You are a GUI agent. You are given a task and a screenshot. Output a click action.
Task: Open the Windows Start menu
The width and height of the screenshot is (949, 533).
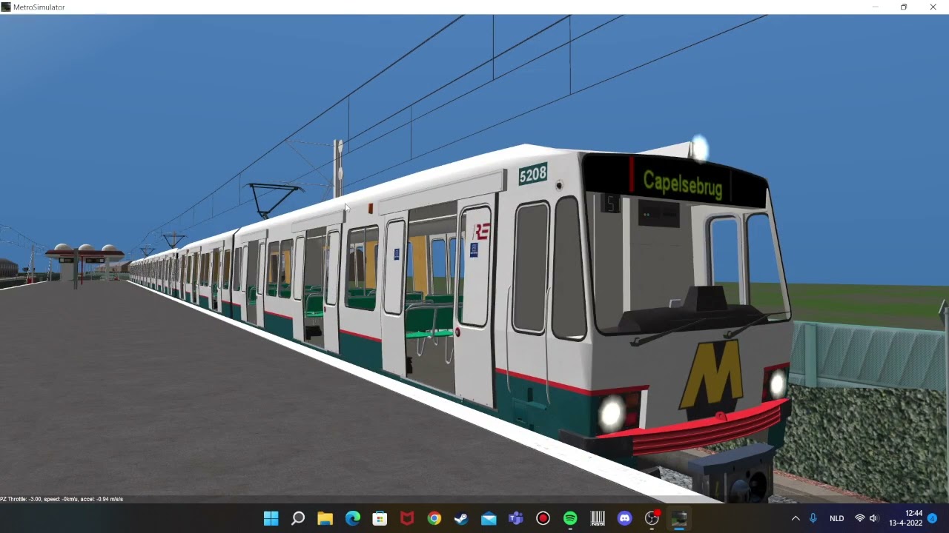click(x=271, y=518)
